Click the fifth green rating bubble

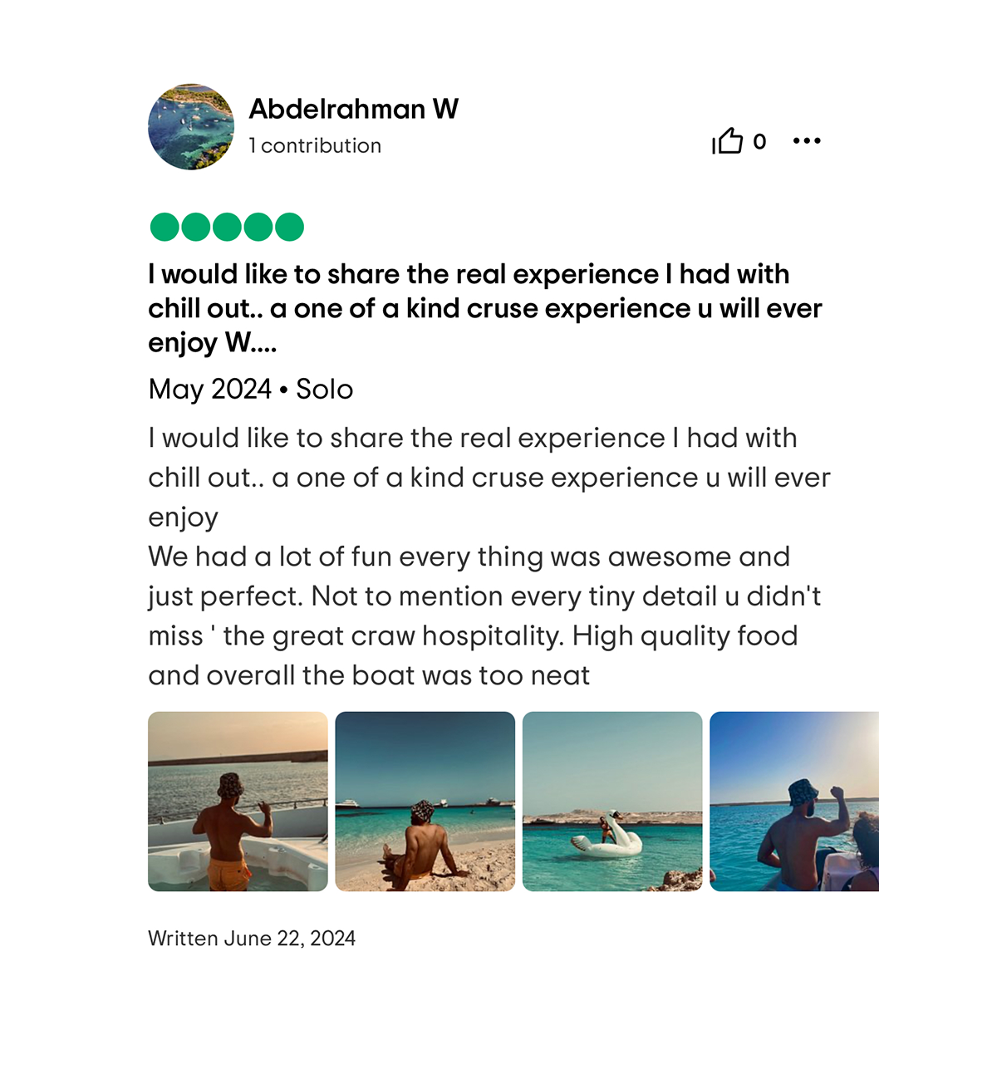click(x=289, y=227)
